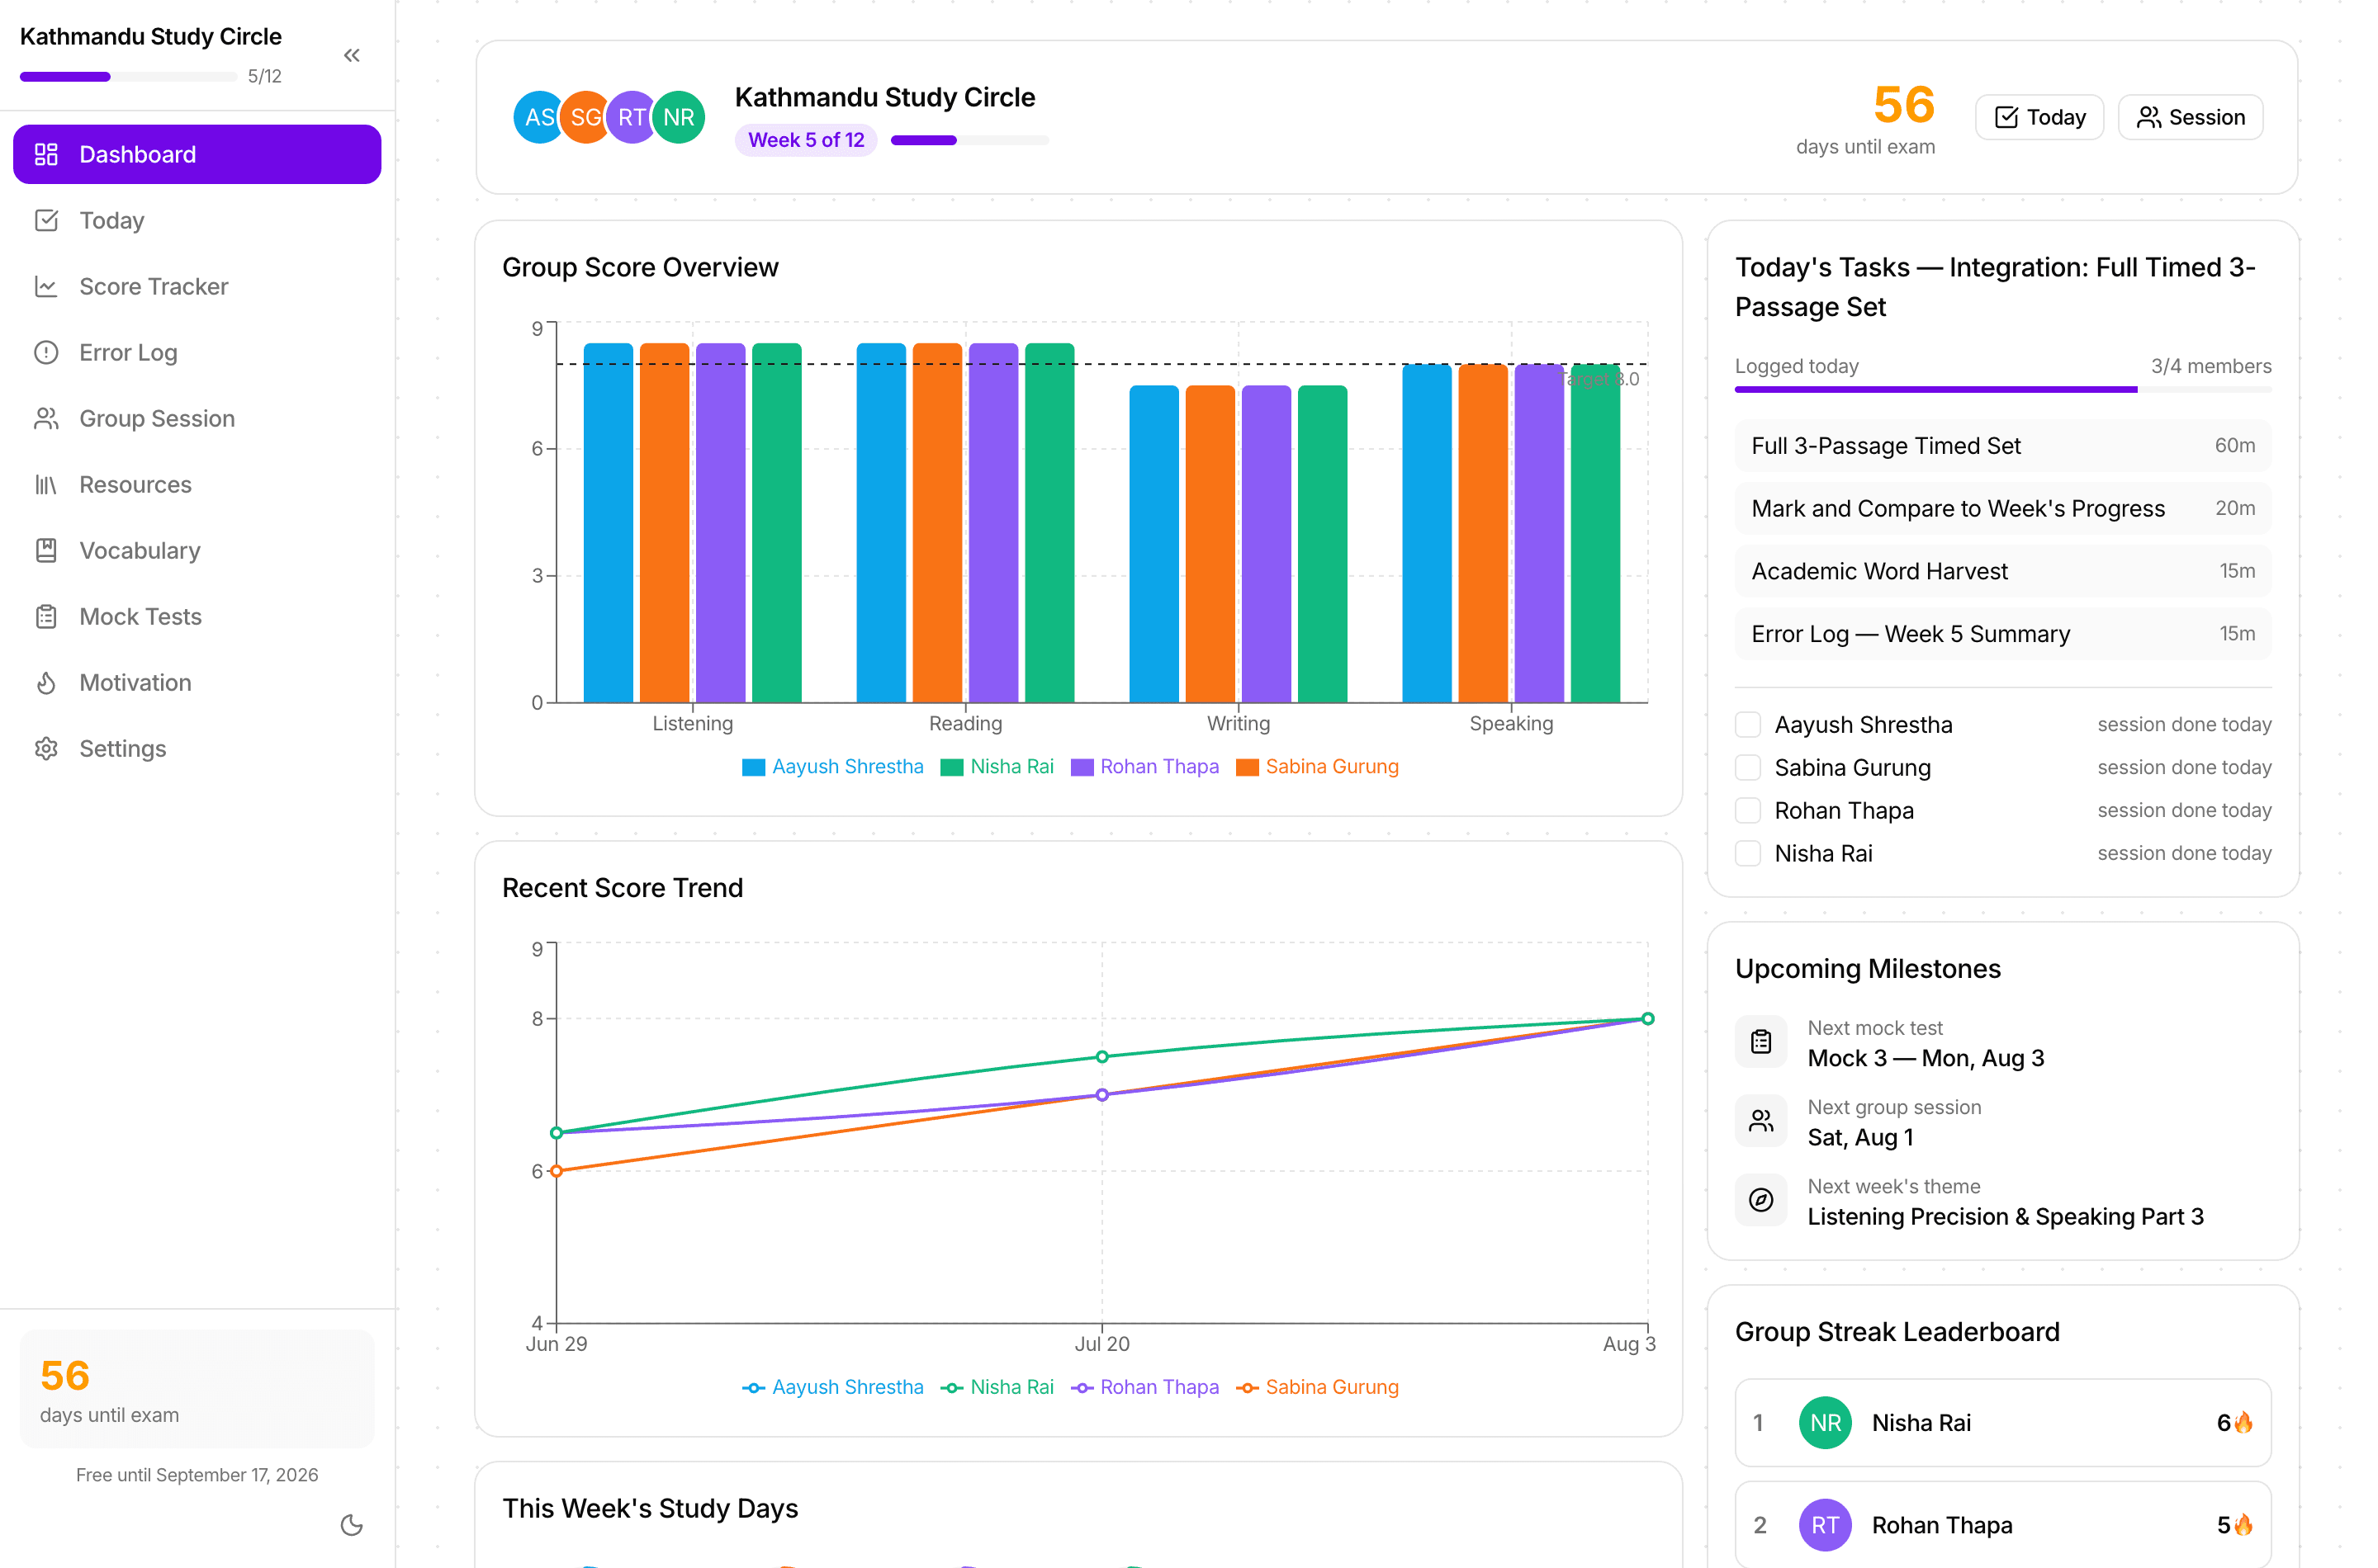Go to Today in the sidebar
Viewport: 2378px width, 1568px height.
click(197, 220)
